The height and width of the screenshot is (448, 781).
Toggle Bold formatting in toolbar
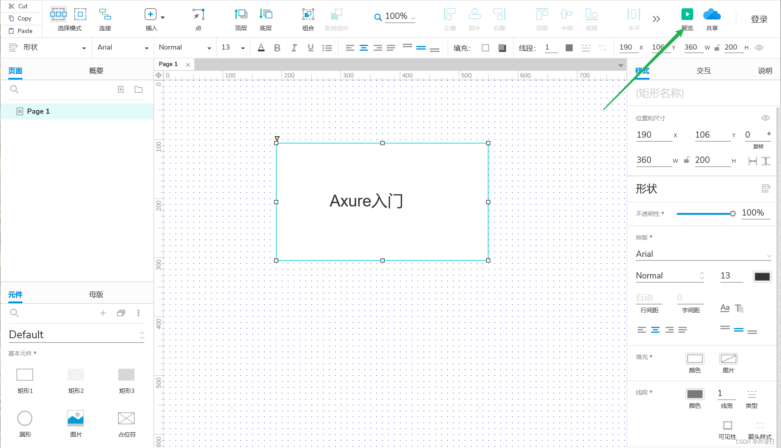pos(277,48)
